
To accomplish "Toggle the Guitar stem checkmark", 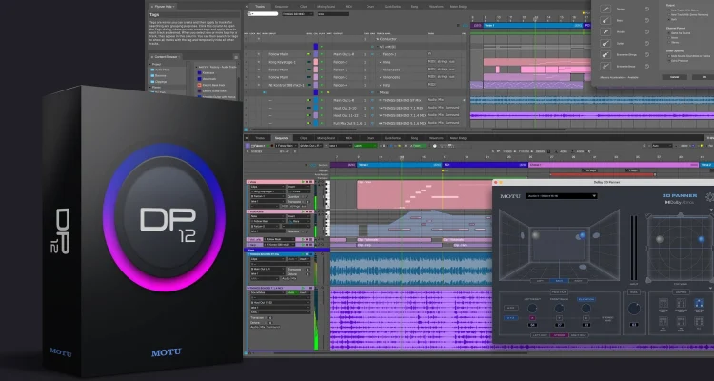I will [646, 43].
